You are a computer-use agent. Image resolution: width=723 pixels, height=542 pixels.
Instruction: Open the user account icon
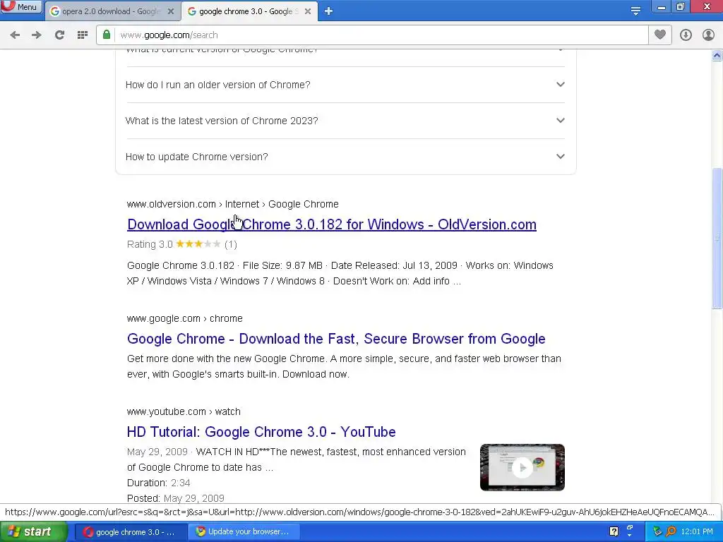point(708,35)
